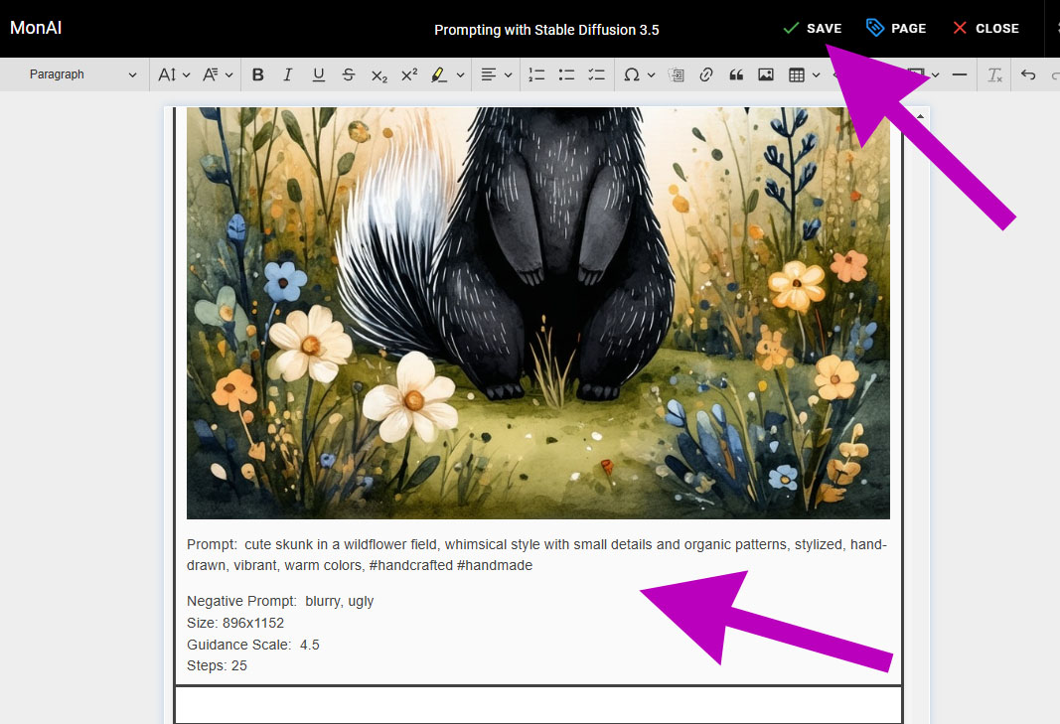The height and width of the screenshot is (724, 1060).
Task: Insert a numbered list
Action: 537,74
